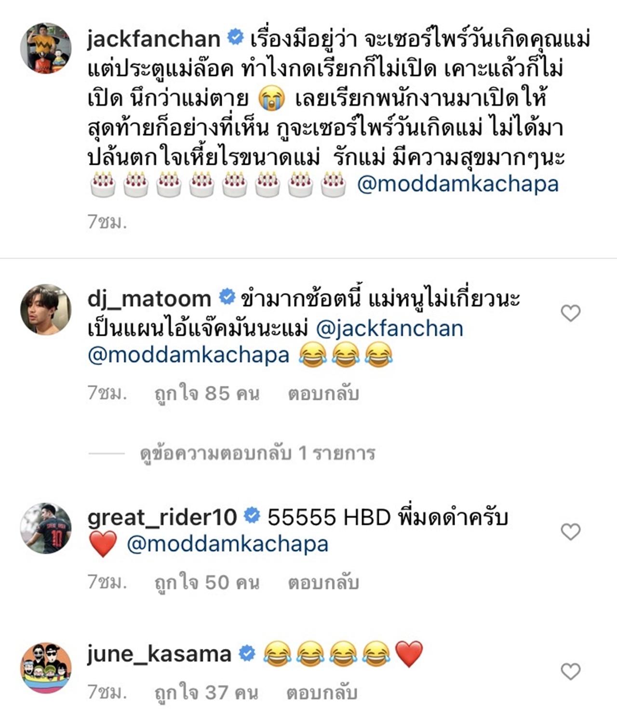View the 85 likes on dj_matoom's comment
This screenshot has width=617, height=725.
pos(207,394)
